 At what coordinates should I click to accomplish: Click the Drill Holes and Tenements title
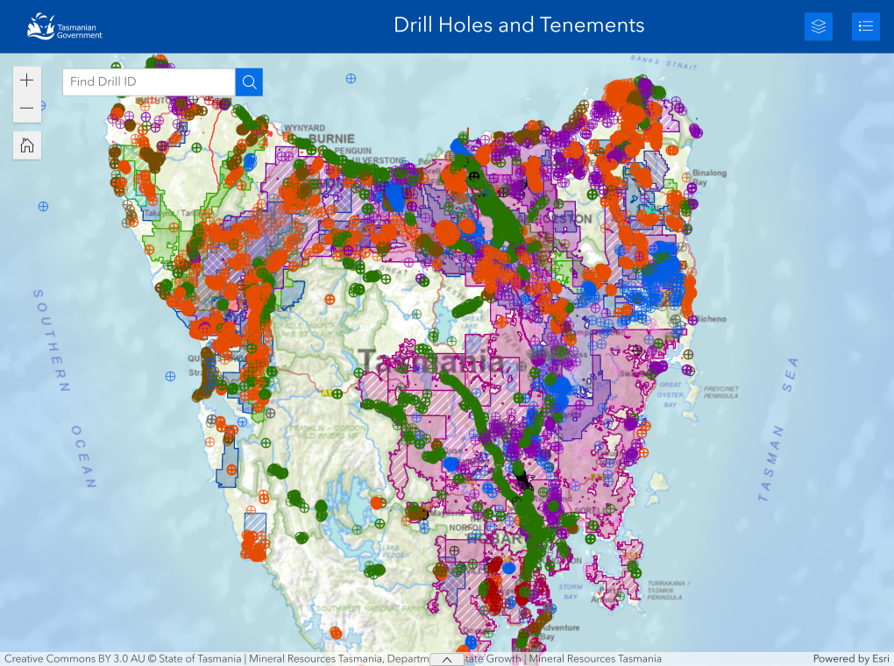coord(519,25)
